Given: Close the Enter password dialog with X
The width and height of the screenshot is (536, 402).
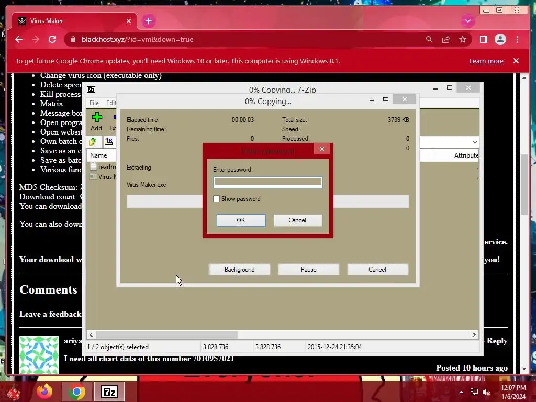Looking at the screenshot, I should click(x=322, y=149).
